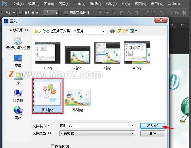Select the 4.jpg thumbnail
This screenshot has width=191, height=148.
coord(137,52)
